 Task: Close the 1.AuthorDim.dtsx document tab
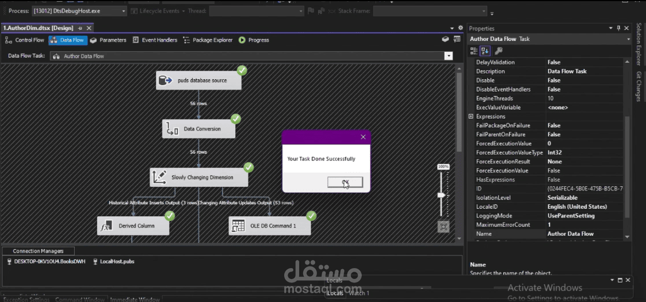(89, 28)
